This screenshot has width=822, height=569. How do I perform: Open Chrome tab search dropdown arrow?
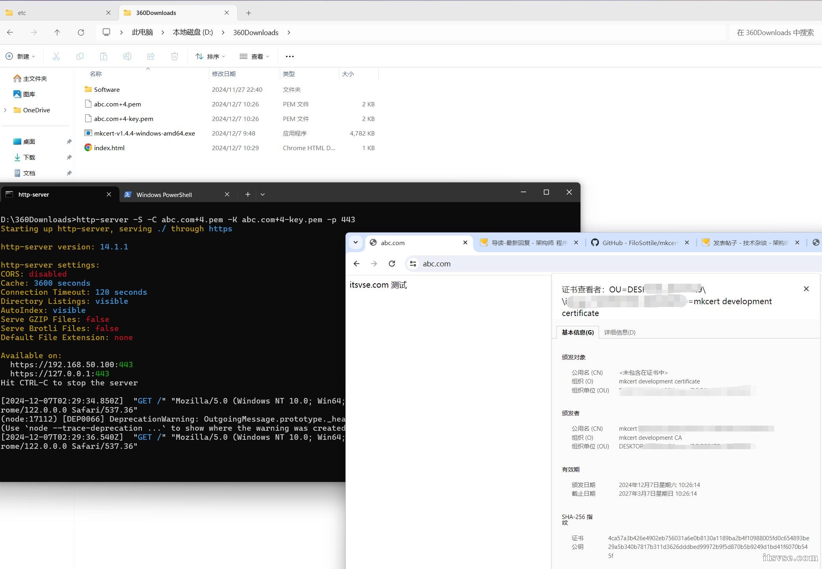pyautogui.click(x=355, y=243)
